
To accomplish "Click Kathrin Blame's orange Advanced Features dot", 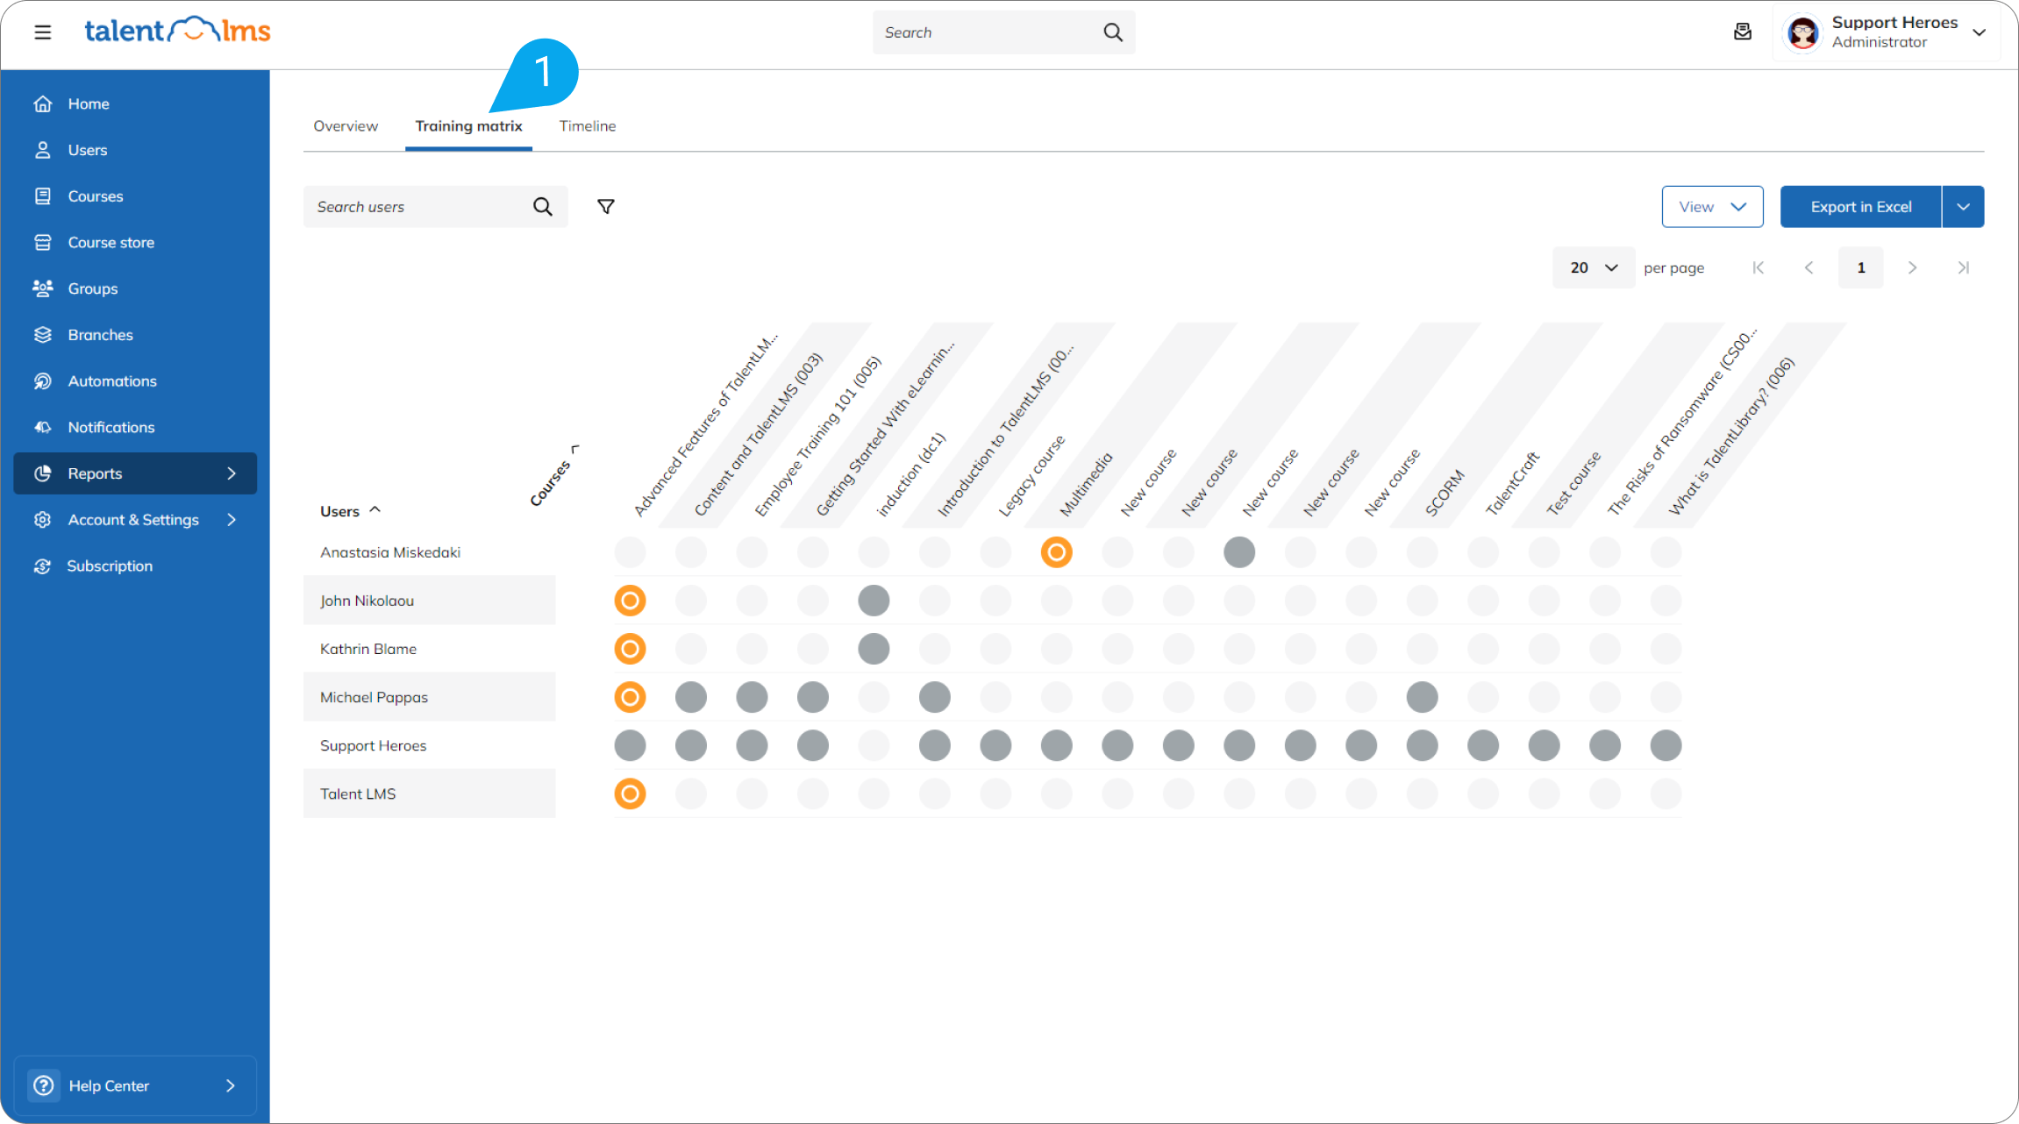I will click(630, 649).
